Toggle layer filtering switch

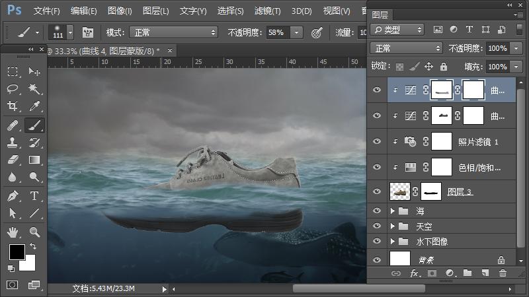[x=520, y=30]
